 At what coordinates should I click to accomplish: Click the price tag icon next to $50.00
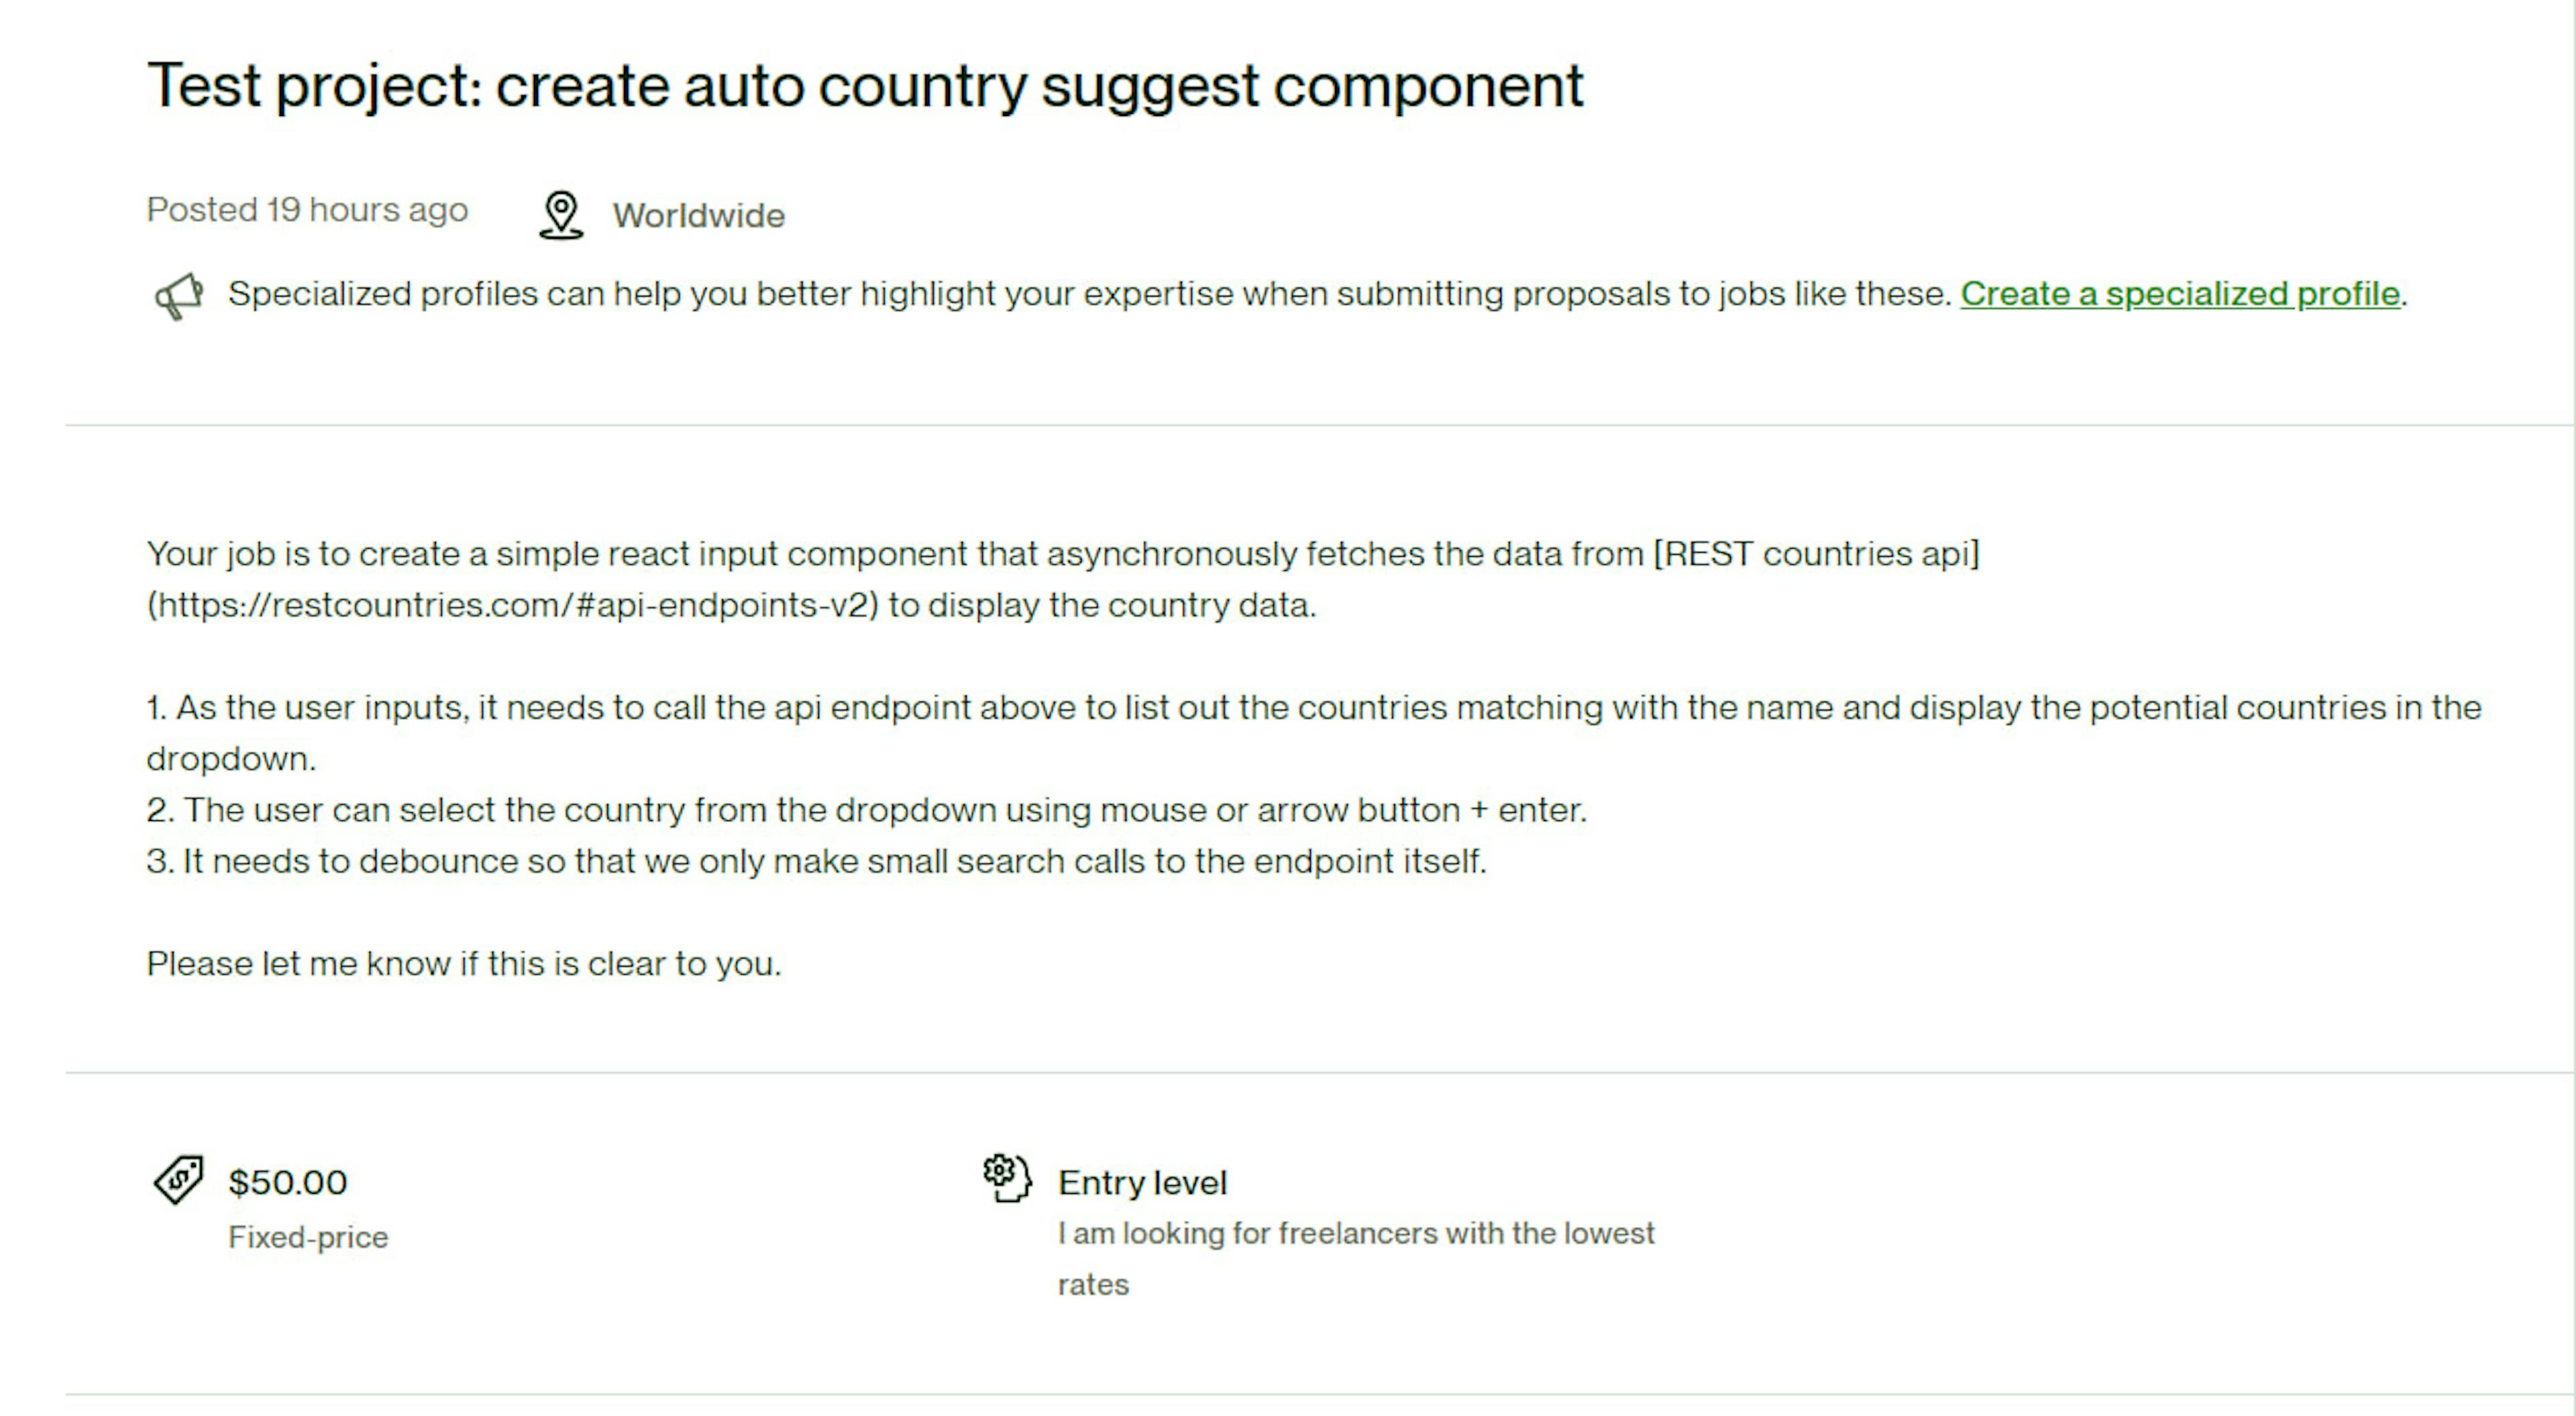click(x=179, y=1180)
